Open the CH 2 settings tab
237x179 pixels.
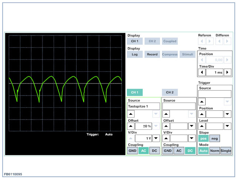[x=170, y=92]
